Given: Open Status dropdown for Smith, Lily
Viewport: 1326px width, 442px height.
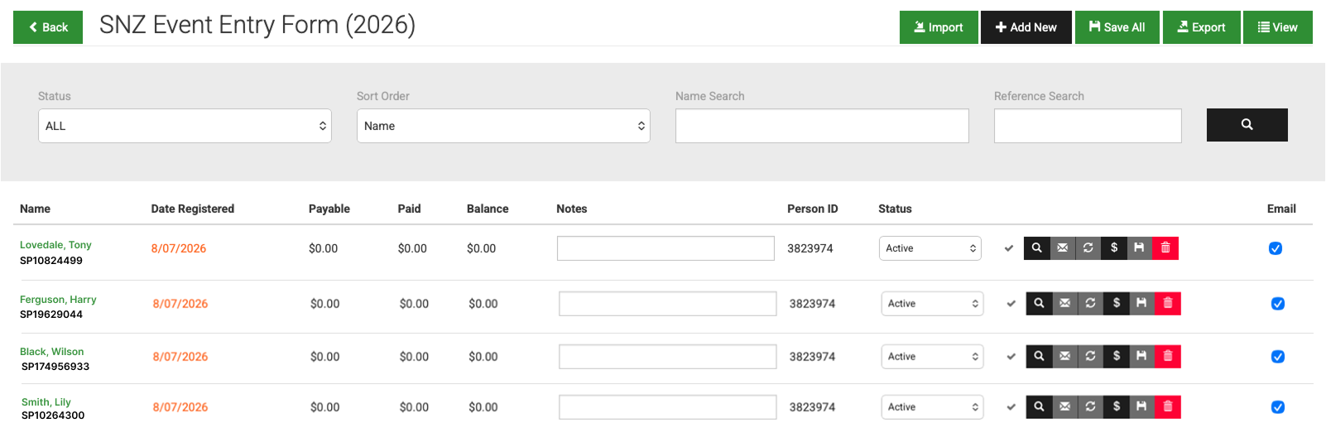Looking at the screenshot, I should pos(932,407).
